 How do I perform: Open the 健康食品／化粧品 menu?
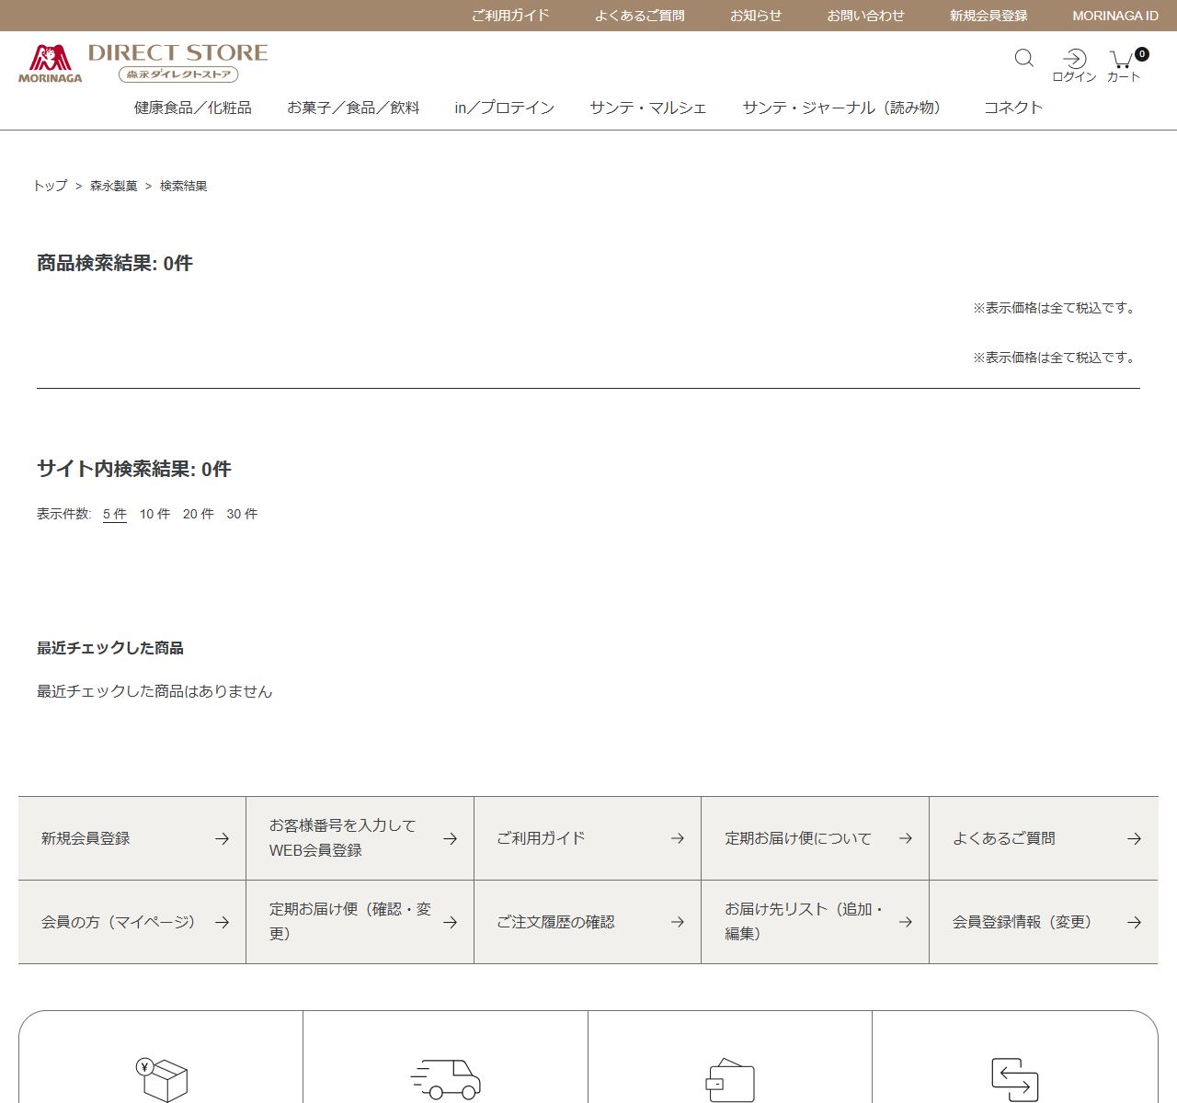[193, 108]
